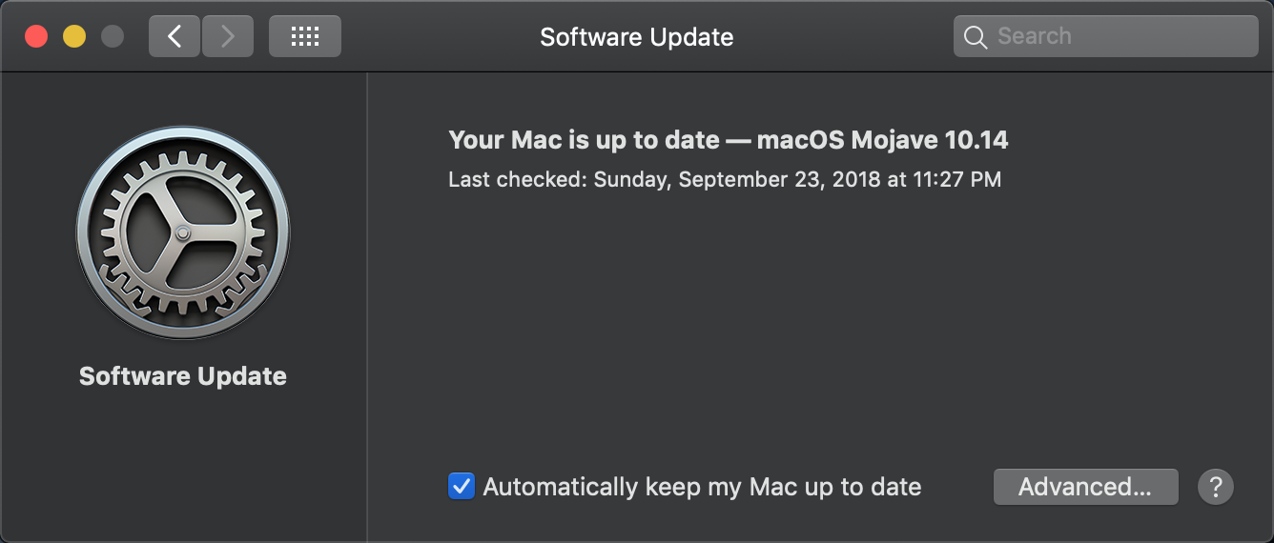Click the large Software Update gear icon
This screenshot has width=1274, height=543.
point(183,233)
